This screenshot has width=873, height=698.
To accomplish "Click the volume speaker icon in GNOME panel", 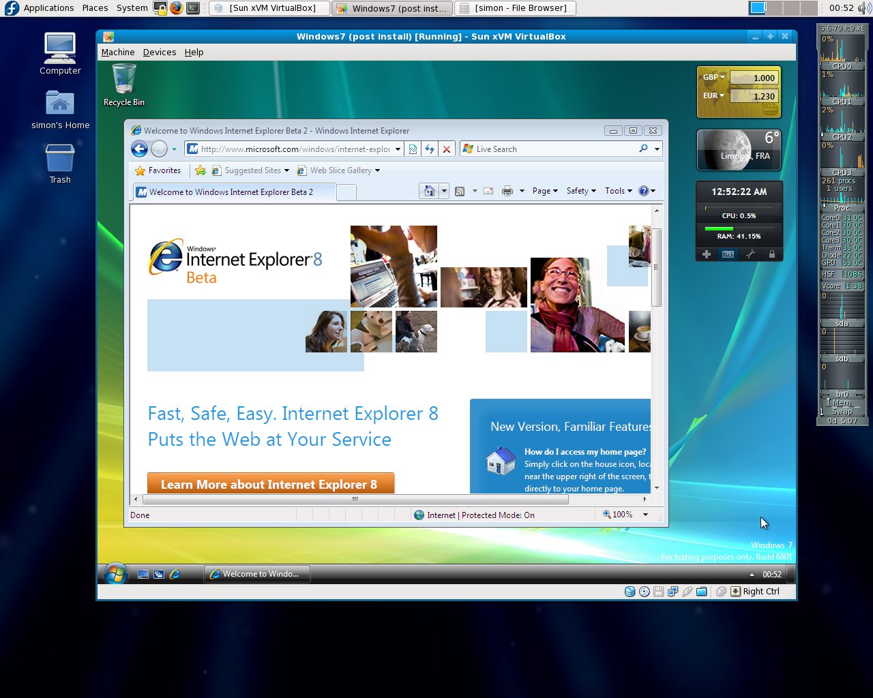I will tap(864, 8).
